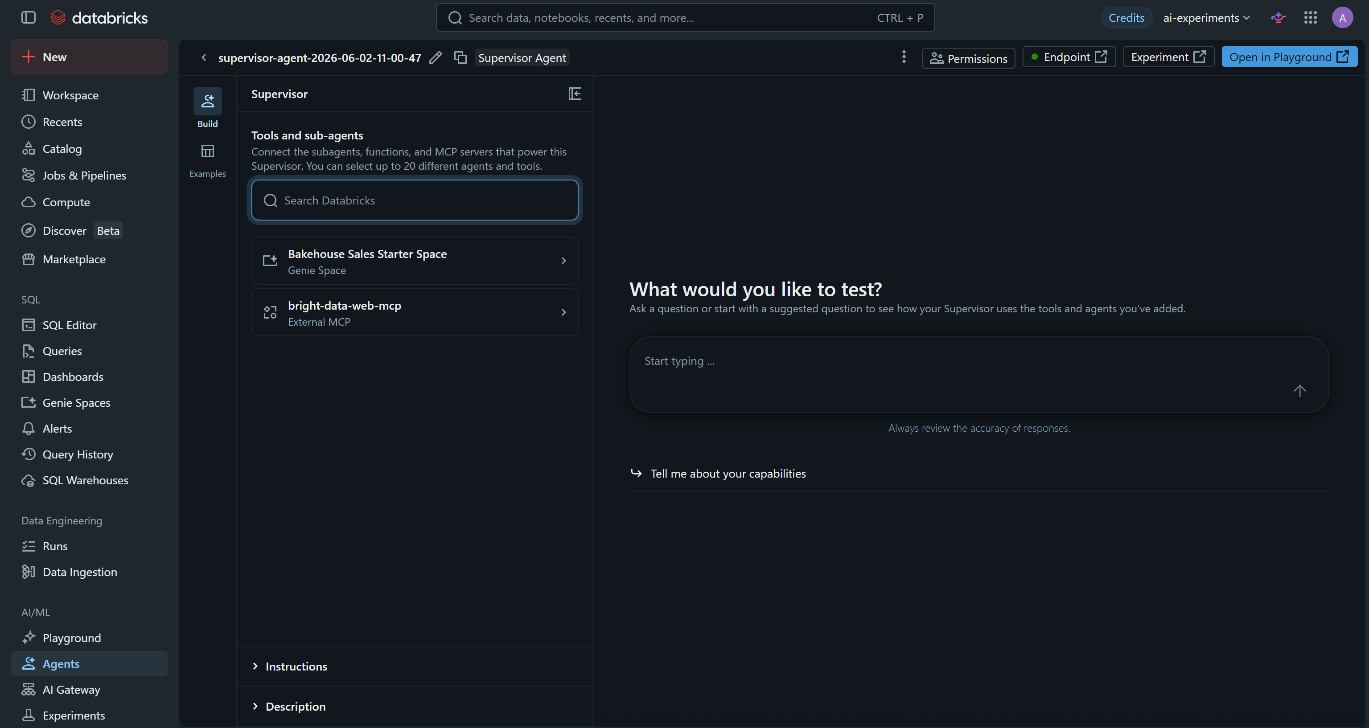Open Jobs & Pipelines

coord(89,175)
